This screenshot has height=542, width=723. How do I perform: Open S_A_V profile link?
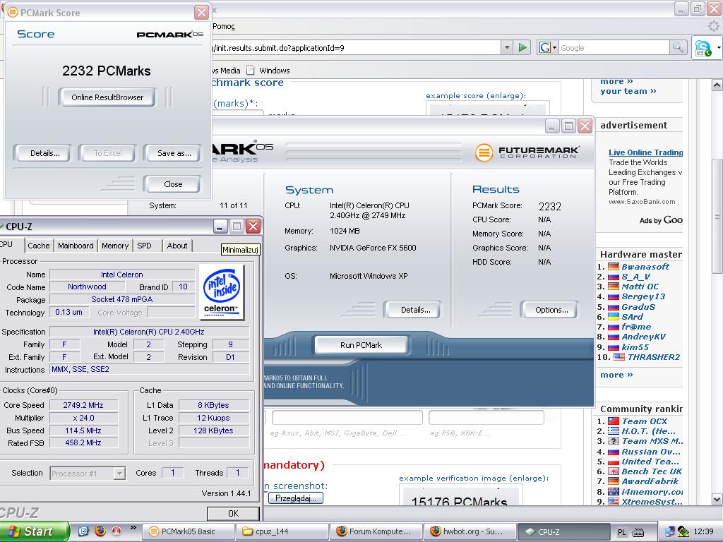pos(635,277)
